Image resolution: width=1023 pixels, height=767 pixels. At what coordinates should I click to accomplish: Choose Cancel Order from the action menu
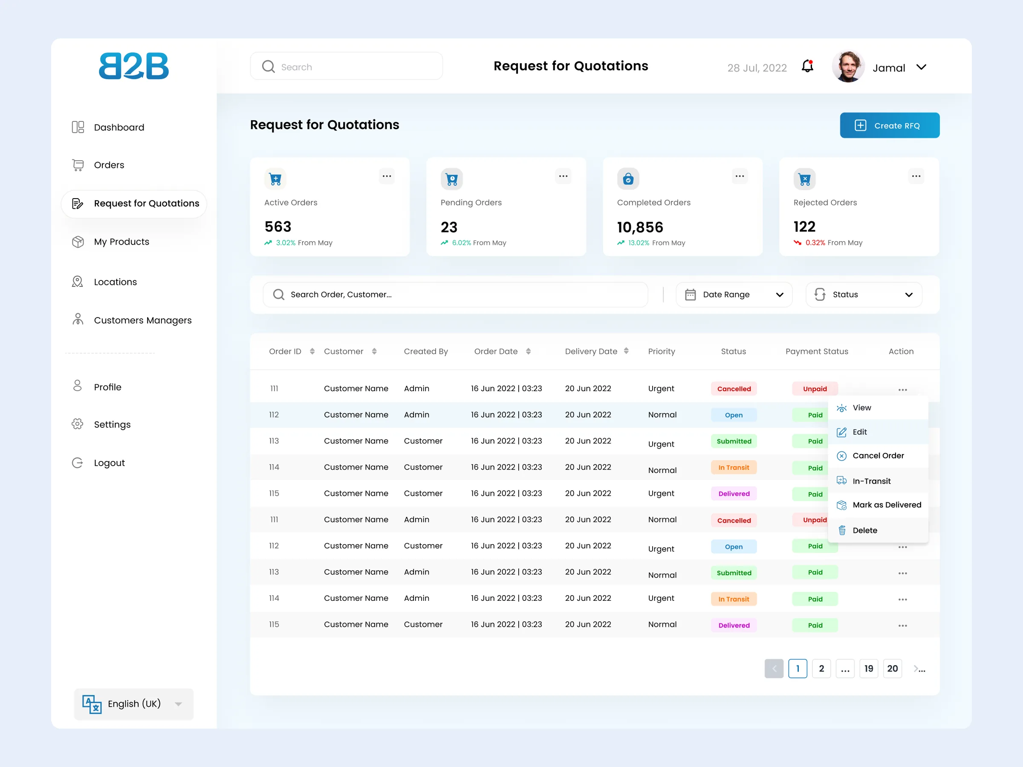point(878,456)
